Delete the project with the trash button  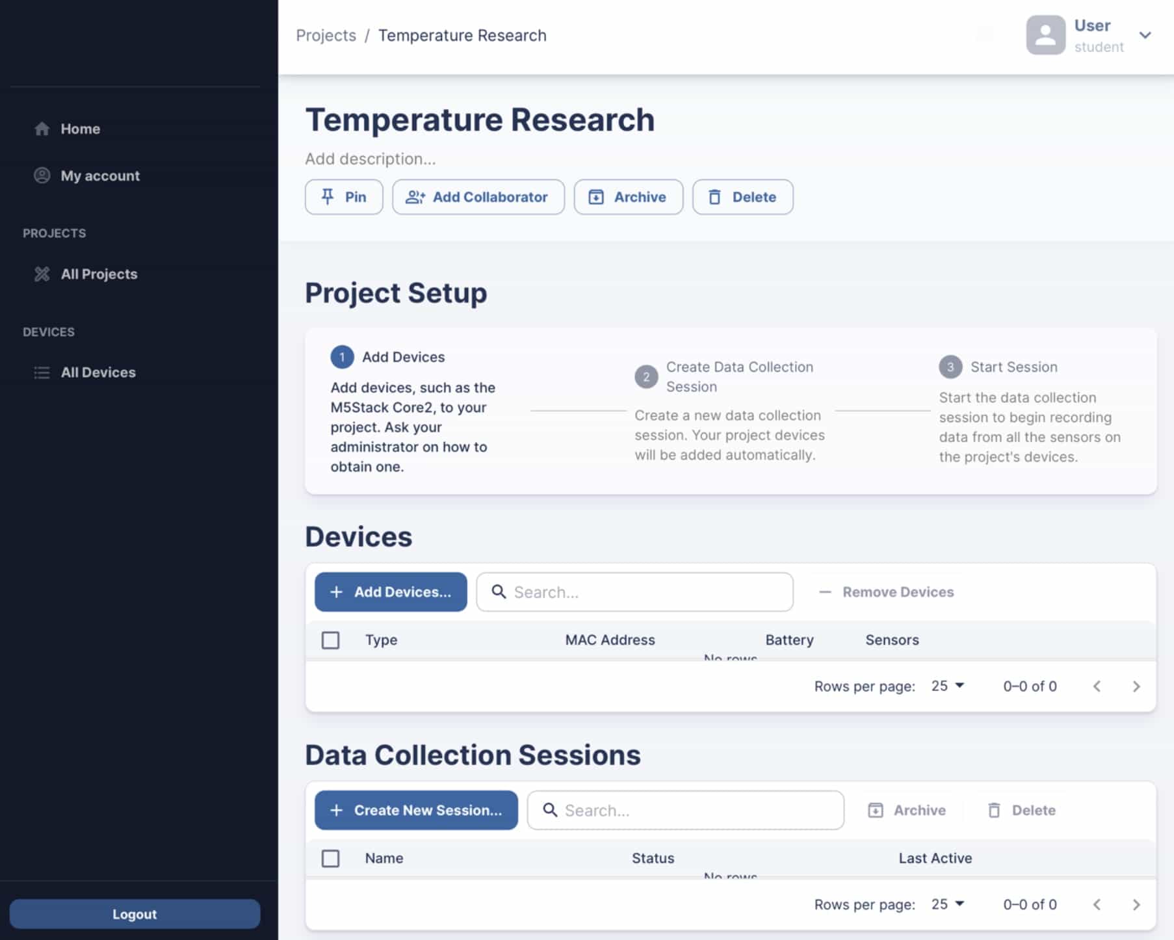click(742, 197)
